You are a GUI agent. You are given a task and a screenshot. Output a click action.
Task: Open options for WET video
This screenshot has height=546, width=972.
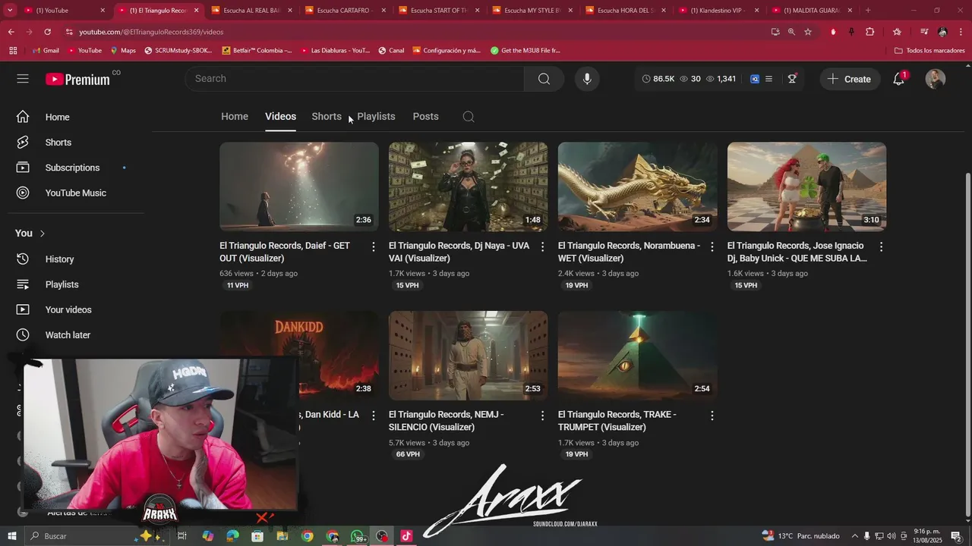(x=712, y=246)
